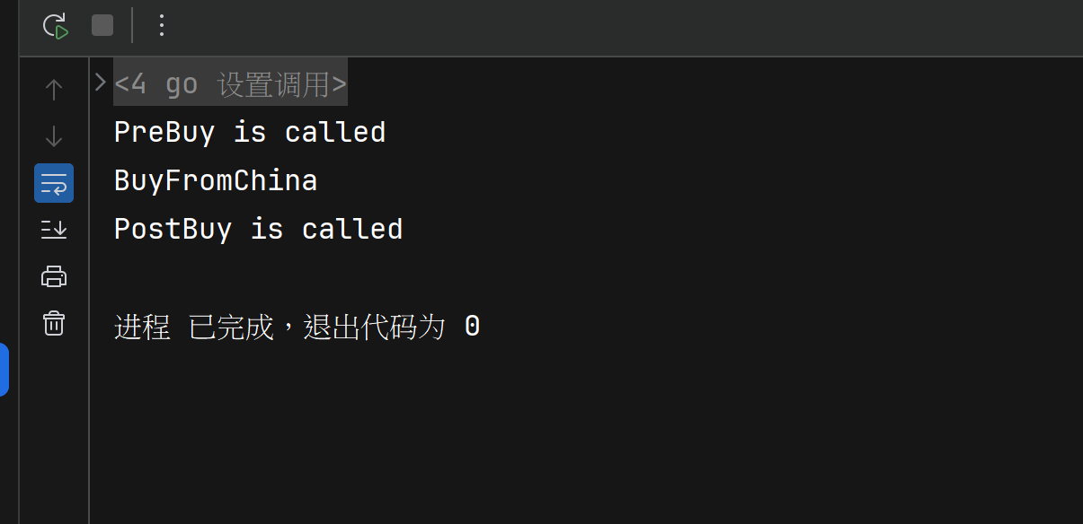This screenshot has height=524, width=1083.
Task: Jump down with the down arrow icon
Action: tap(54, 136)
